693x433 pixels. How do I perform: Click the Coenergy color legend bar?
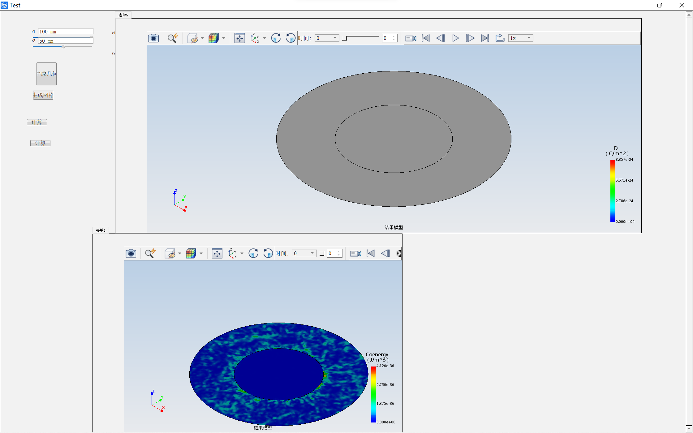click(x=373, y=394)
